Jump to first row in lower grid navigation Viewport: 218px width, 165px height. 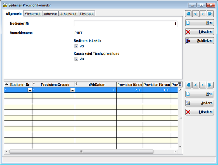pyautogui.click(x=188, y=85)
